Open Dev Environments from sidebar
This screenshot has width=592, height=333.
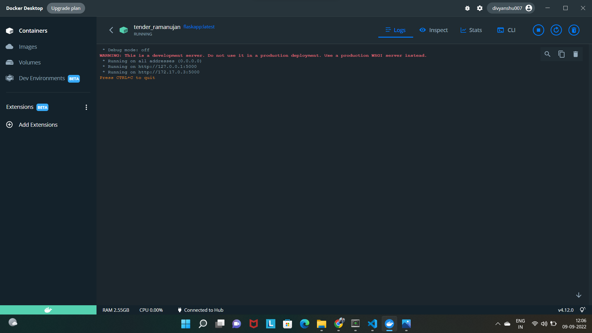[x=42, y=78]
